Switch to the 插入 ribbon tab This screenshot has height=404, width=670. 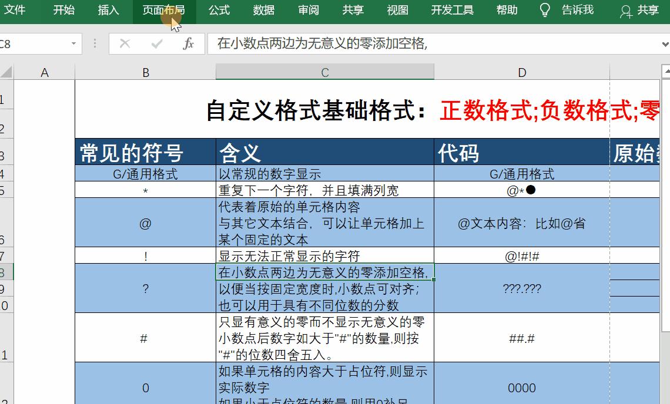click(x=108, y=10)
